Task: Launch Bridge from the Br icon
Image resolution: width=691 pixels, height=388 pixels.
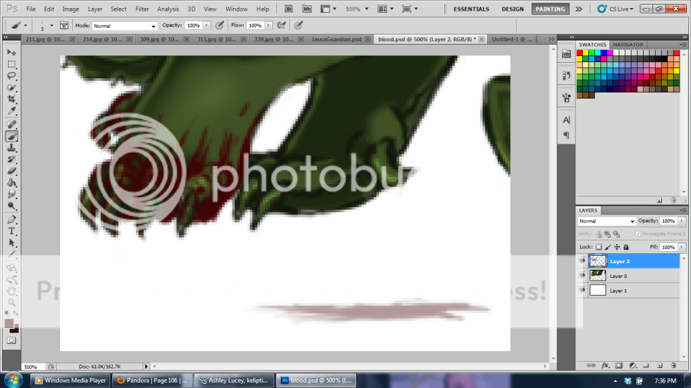Action: point(288,9)
